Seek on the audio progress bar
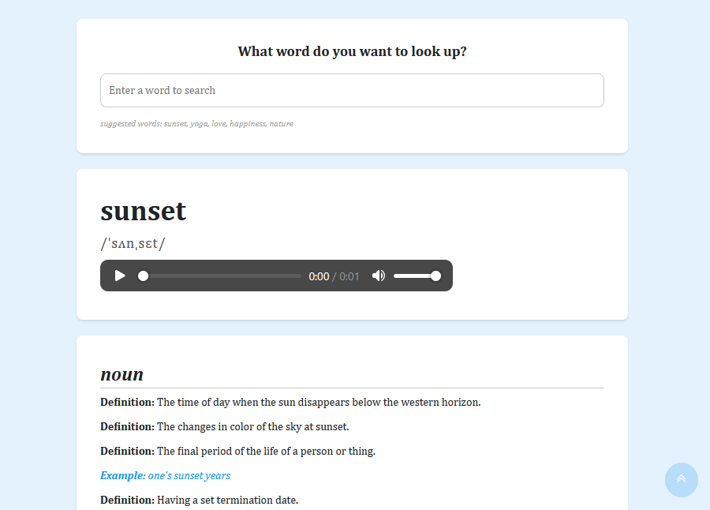The image size is (710, 510). coord(219,276)
